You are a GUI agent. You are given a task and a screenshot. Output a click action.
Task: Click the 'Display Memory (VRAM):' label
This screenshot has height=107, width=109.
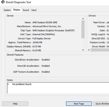coord(19,47)
